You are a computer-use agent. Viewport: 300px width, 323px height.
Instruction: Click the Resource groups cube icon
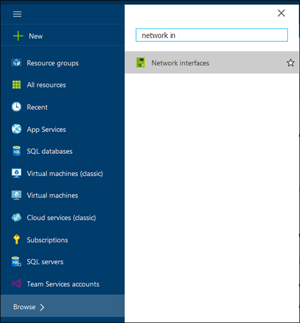(x=17, y=63)
